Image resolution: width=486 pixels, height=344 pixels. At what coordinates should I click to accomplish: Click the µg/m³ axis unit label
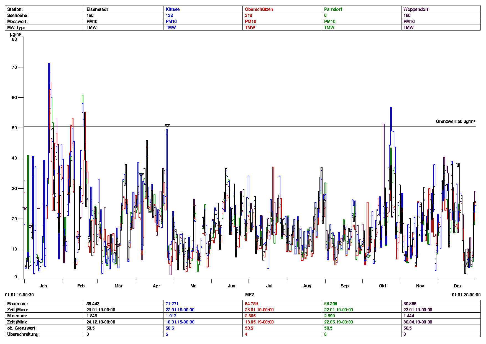click(x=16, y=34)
